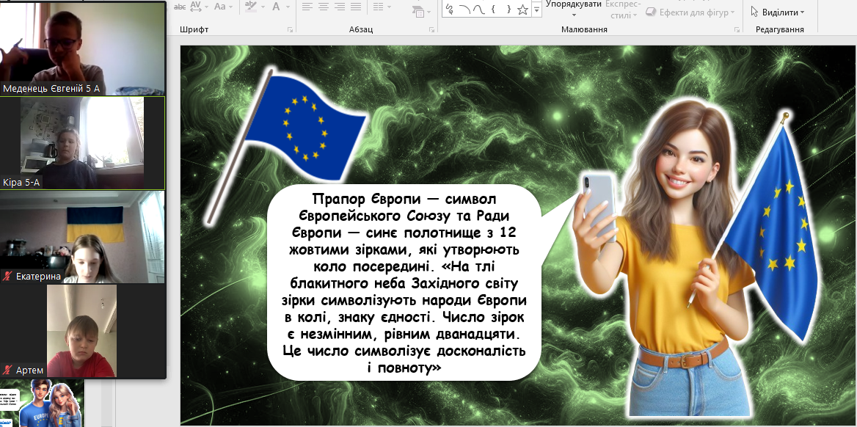
Task: Align text to the left
Action: pos(307,7)
